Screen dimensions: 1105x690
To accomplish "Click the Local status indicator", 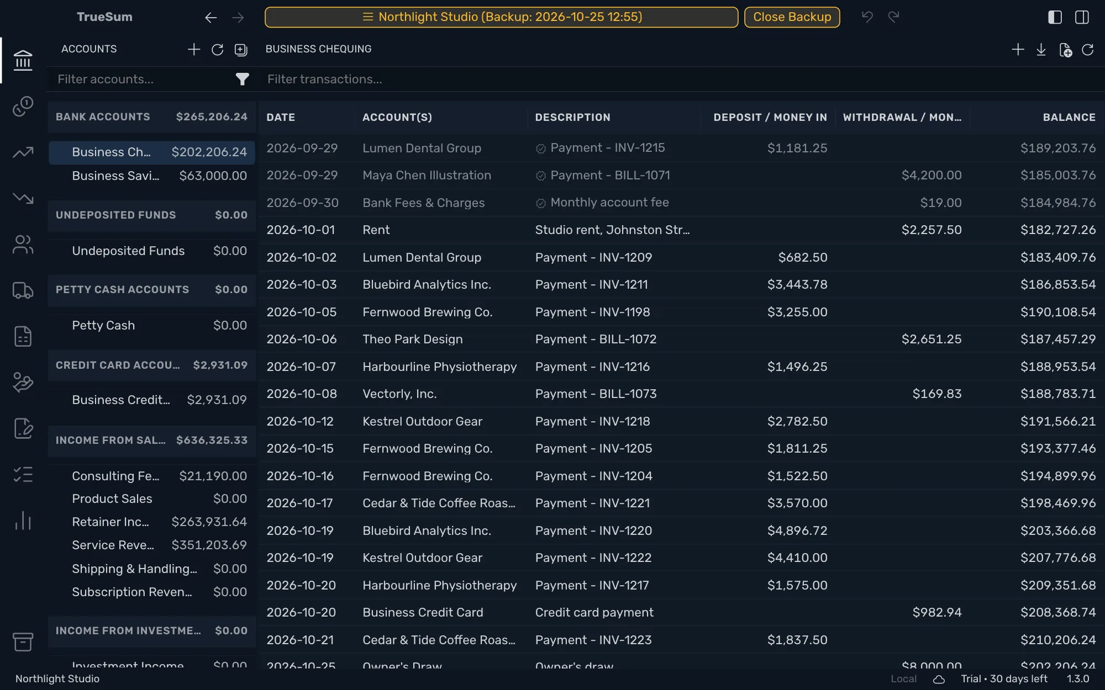I will click(903, 679).
